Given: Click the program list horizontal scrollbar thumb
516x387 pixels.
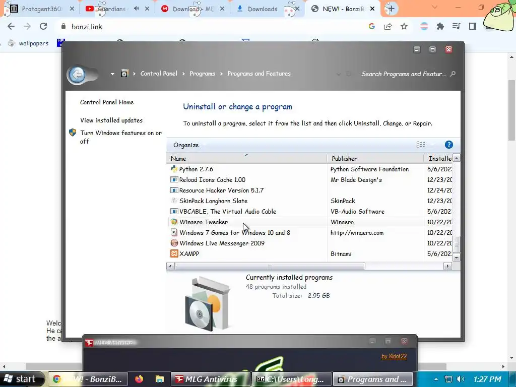Looking at the screenshot, I should coord(270,266).
